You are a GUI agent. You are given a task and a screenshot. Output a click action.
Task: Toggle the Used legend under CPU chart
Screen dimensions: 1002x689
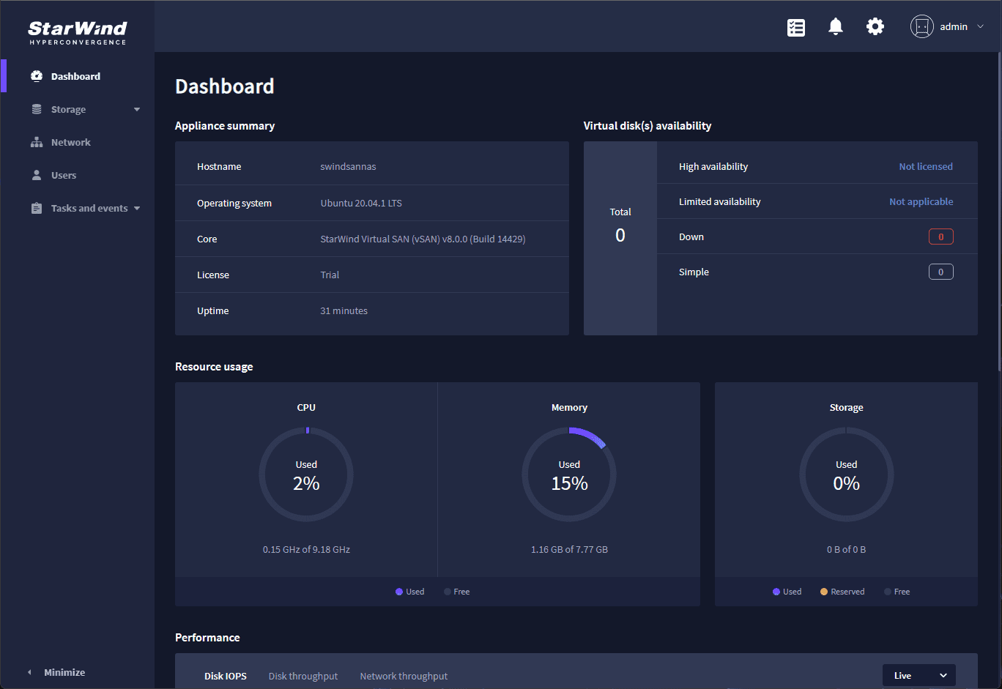pyautogui.click(x=410, y=591)
